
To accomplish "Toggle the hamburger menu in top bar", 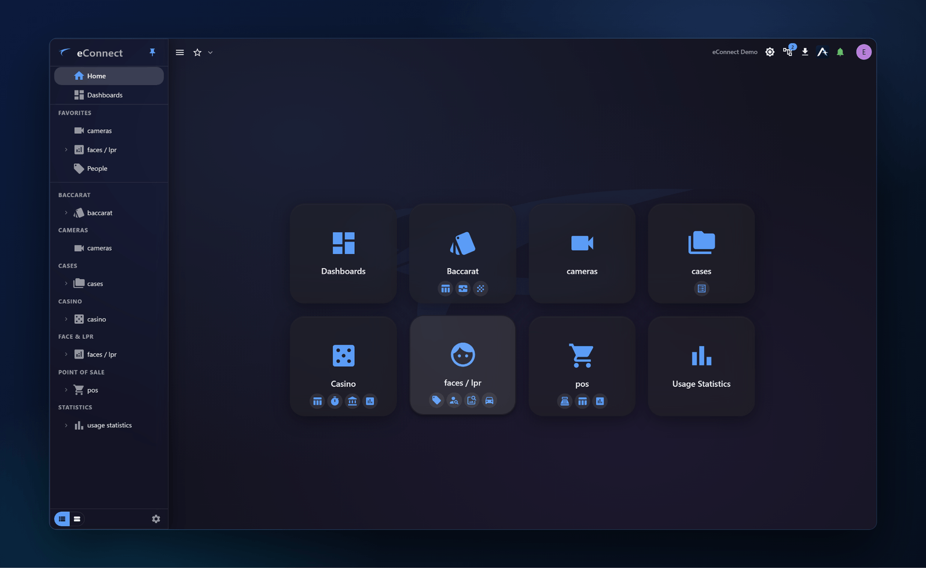I will tap(180, 52).
